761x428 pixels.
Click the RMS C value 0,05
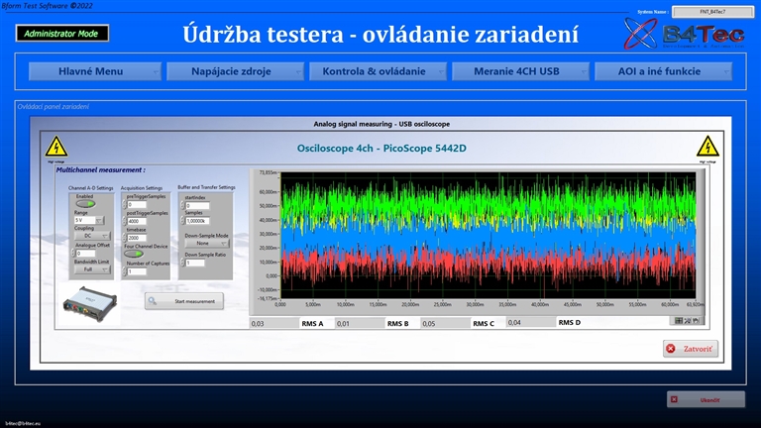point(445,323)
